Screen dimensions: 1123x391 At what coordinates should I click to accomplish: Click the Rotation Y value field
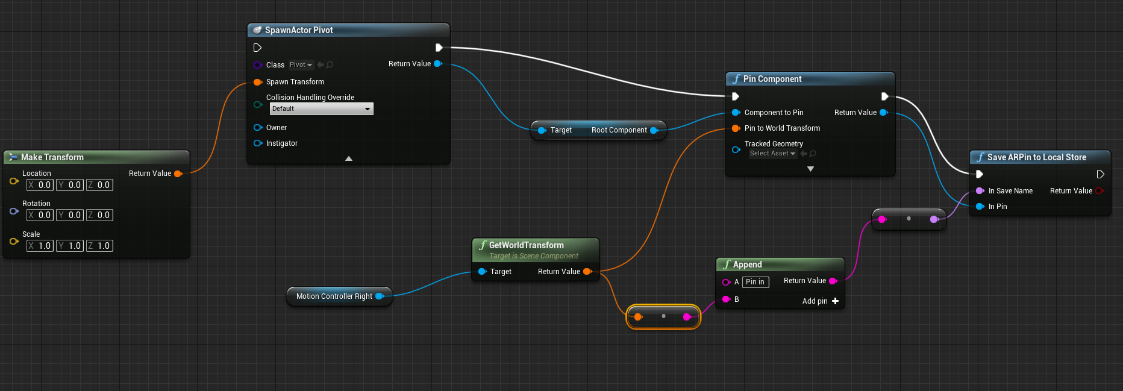pos(70,215)
